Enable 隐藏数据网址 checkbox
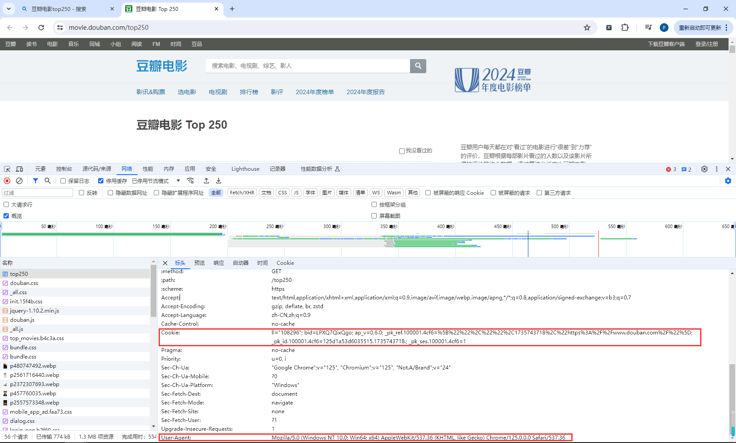736x443 pixels. [x=110, y=193]
